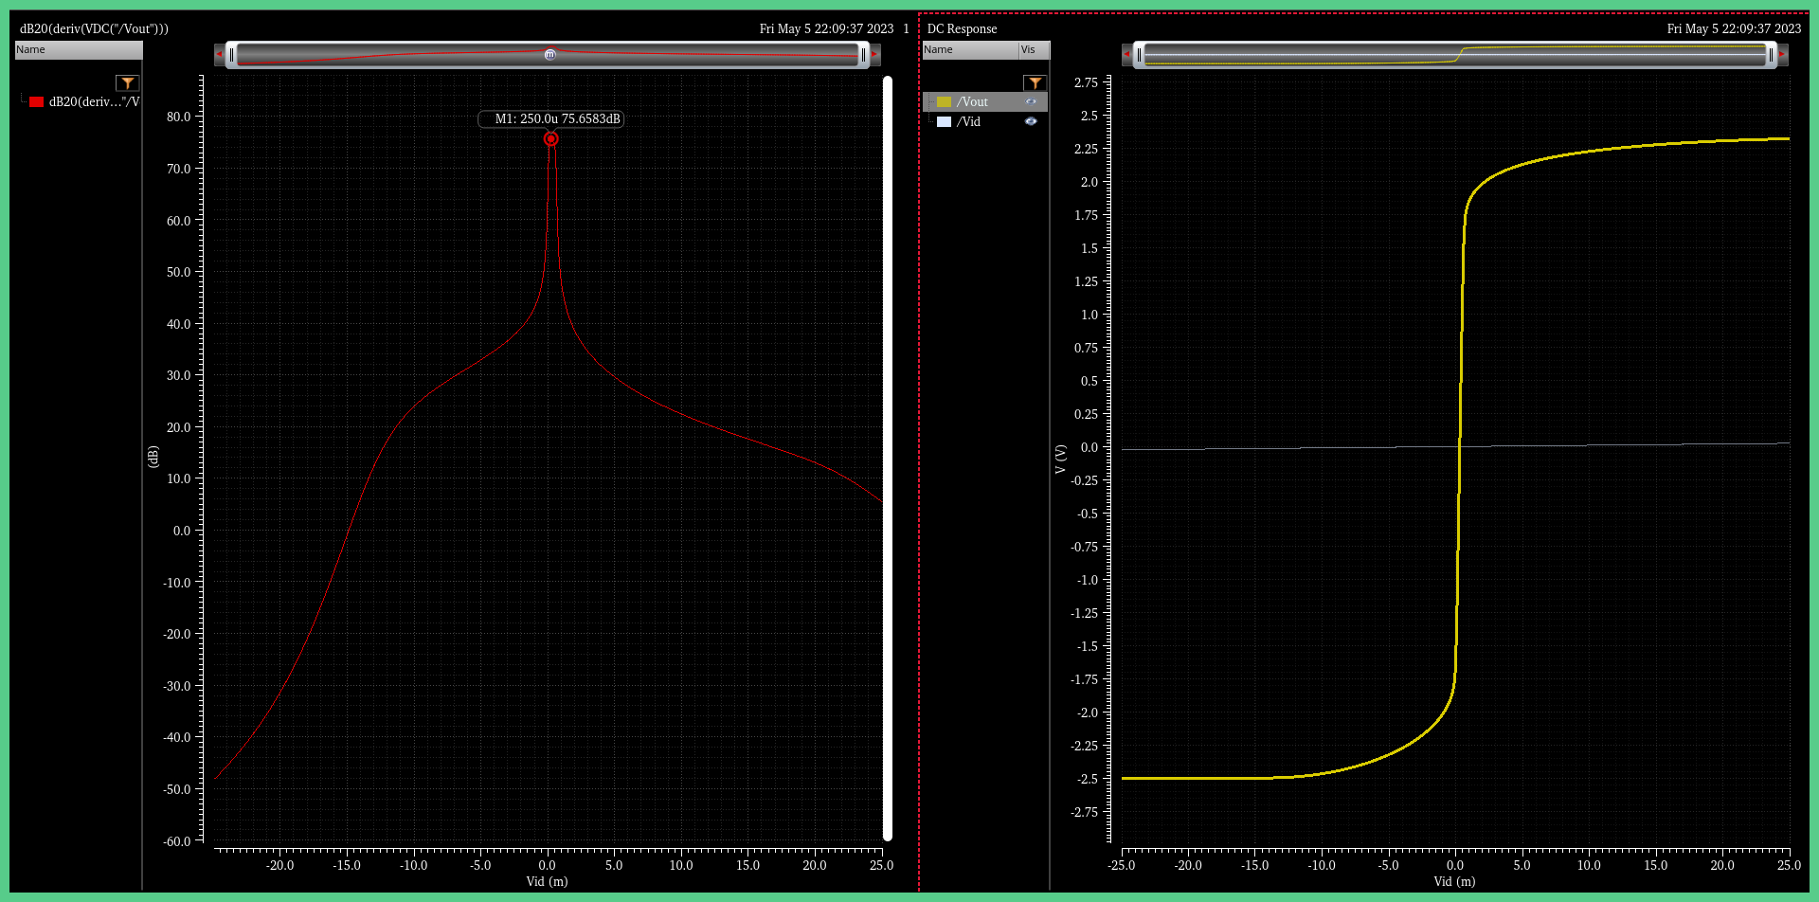Grab the left grip handle of dB20 zoom bar
The height and width of the screenshot is (902, 1819).
click(231, 55)
